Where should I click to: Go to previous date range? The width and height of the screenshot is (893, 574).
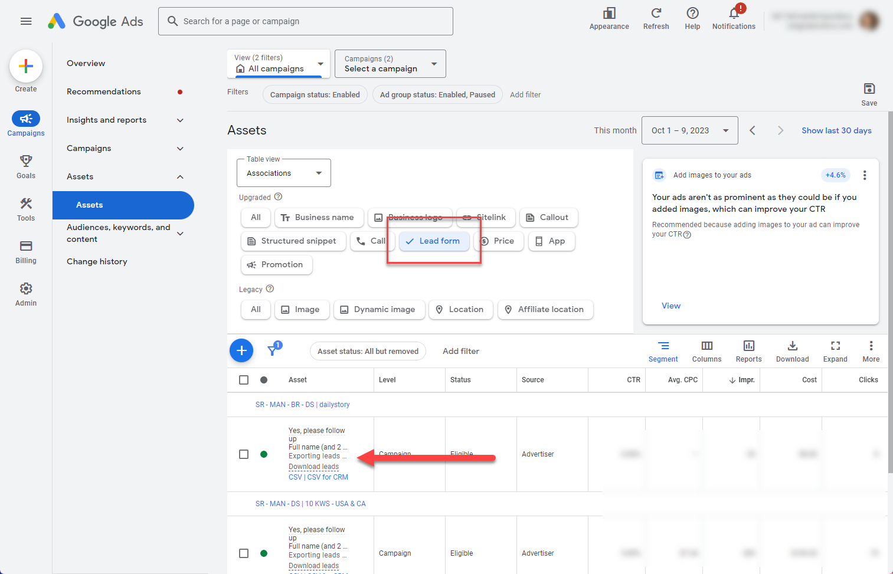point(753,130)
